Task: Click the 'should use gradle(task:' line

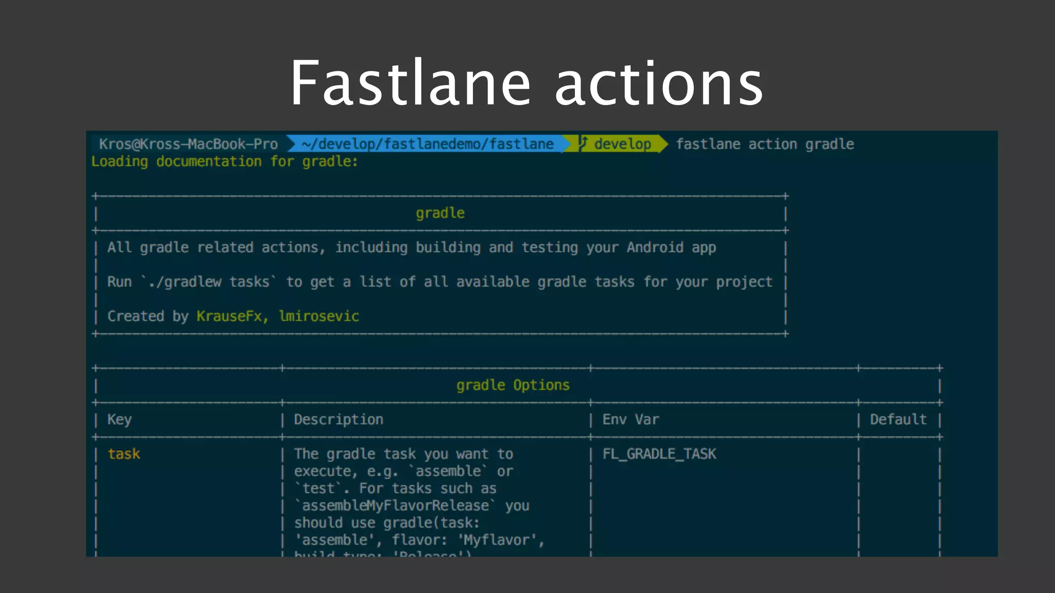Action: 387,523
